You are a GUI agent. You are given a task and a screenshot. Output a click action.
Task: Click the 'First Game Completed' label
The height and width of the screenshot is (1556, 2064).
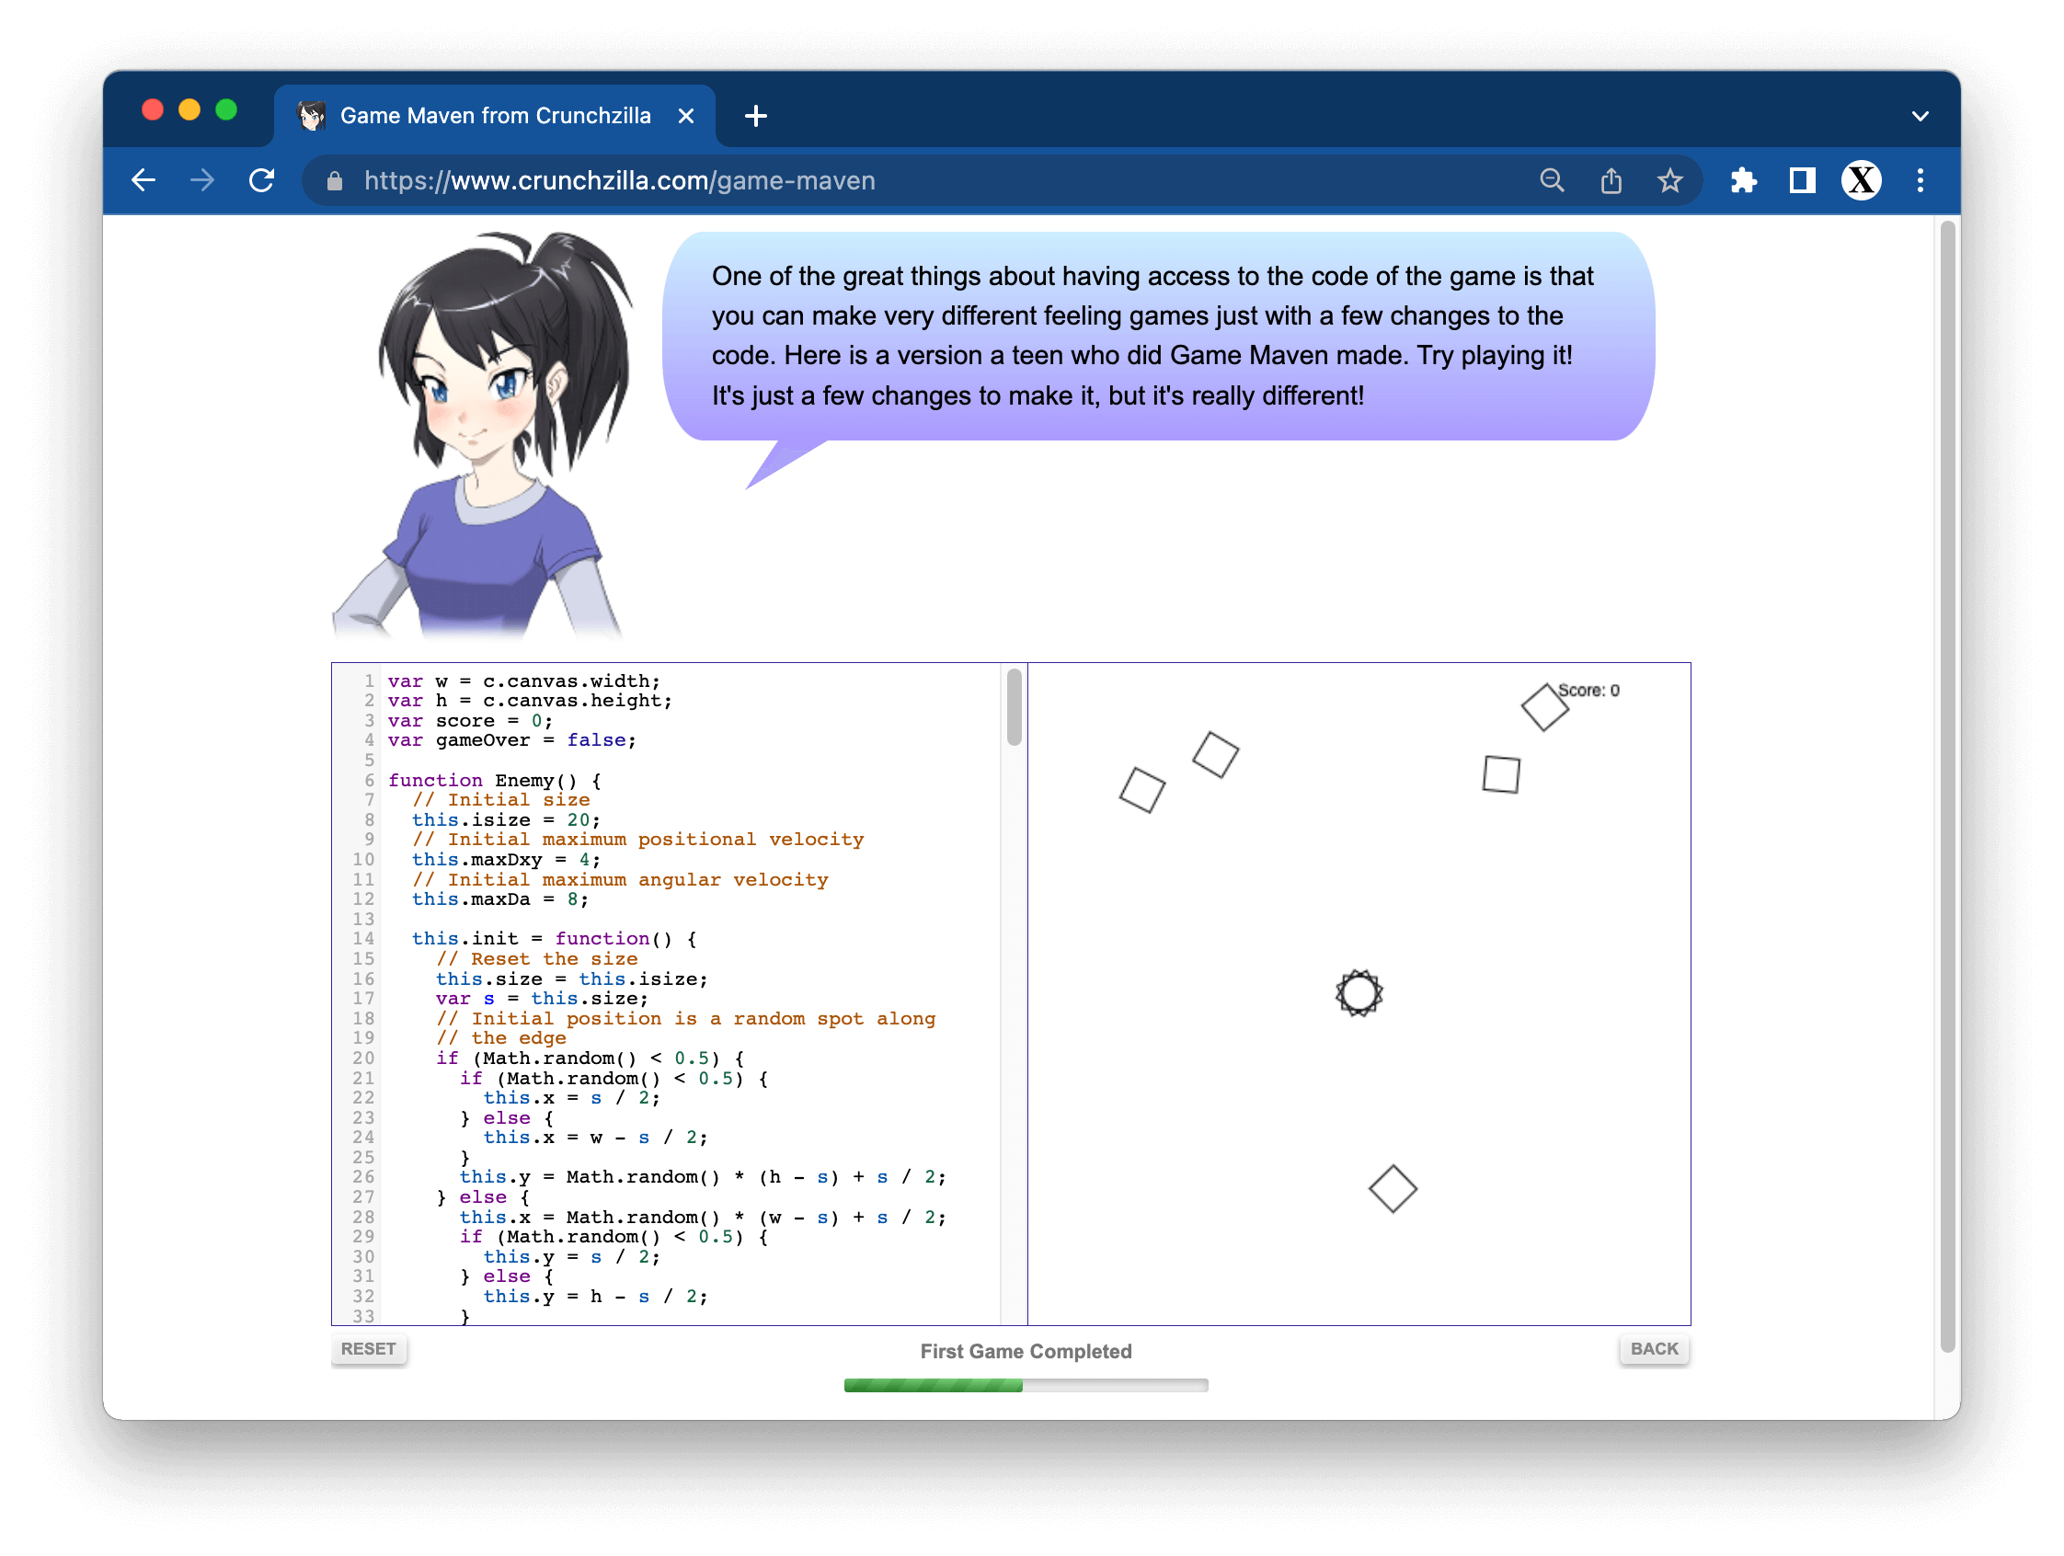pos(1026,1351)
